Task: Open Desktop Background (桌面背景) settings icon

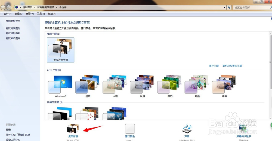Action: click(x=73, y=129)
